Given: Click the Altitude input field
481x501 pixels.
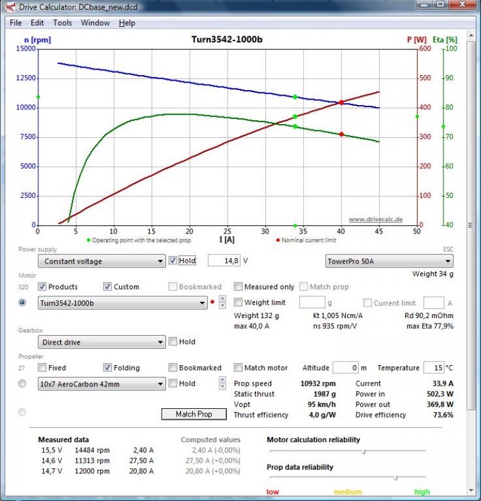Looking at the screenshot, I should click(x=345, y=368).
